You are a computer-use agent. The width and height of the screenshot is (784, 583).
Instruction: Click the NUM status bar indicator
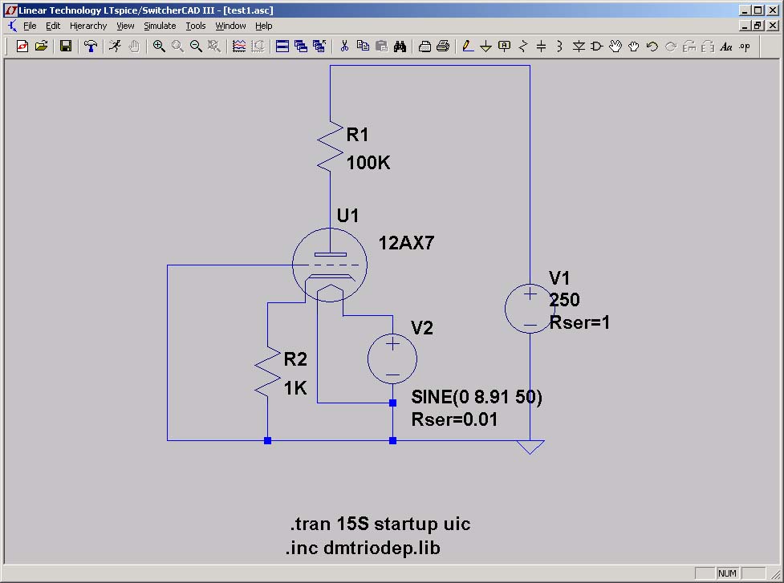[x=727, y=573]
